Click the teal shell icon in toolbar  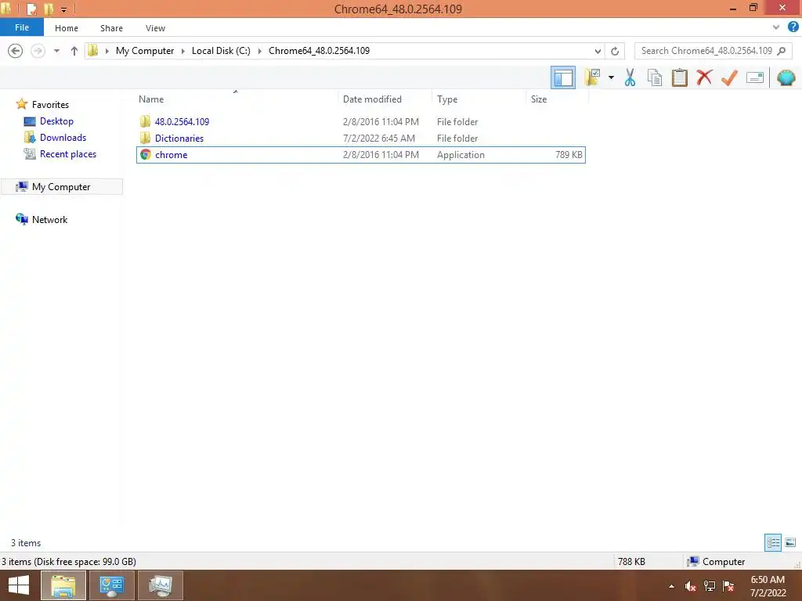786,77
